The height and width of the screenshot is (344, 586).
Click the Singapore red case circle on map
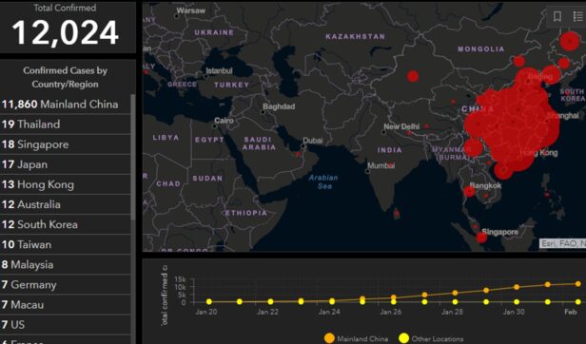(481, 238)
